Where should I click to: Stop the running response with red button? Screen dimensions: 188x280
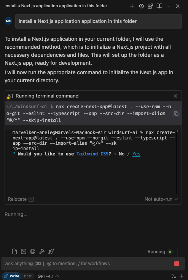click(x=177, y=264)
